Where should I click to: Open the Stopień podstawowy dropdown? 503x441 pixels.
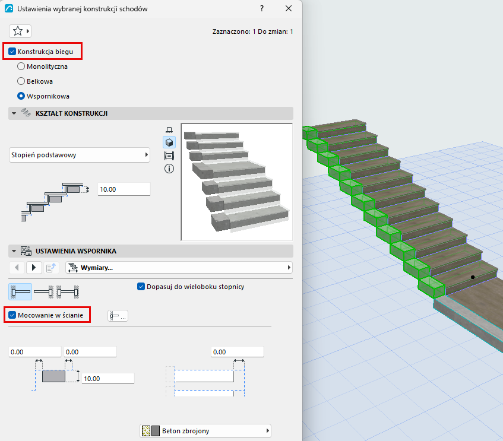(x=80, y=155)
